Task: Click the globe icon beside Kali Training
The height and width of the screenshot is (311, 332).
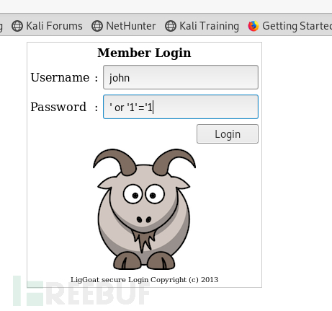Action: [171, 26]
